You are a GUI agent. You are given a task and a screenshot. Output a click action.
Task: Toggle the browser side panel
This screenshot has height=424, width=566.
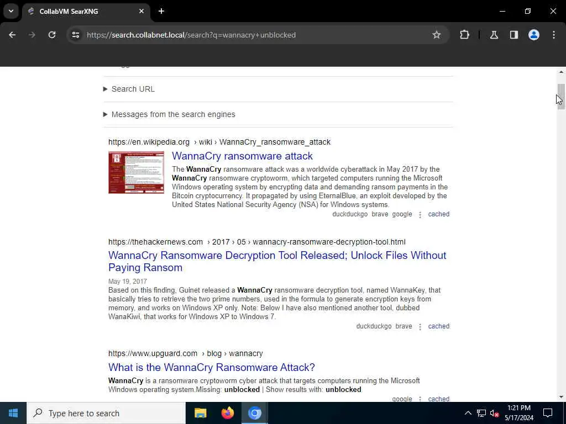514,35
